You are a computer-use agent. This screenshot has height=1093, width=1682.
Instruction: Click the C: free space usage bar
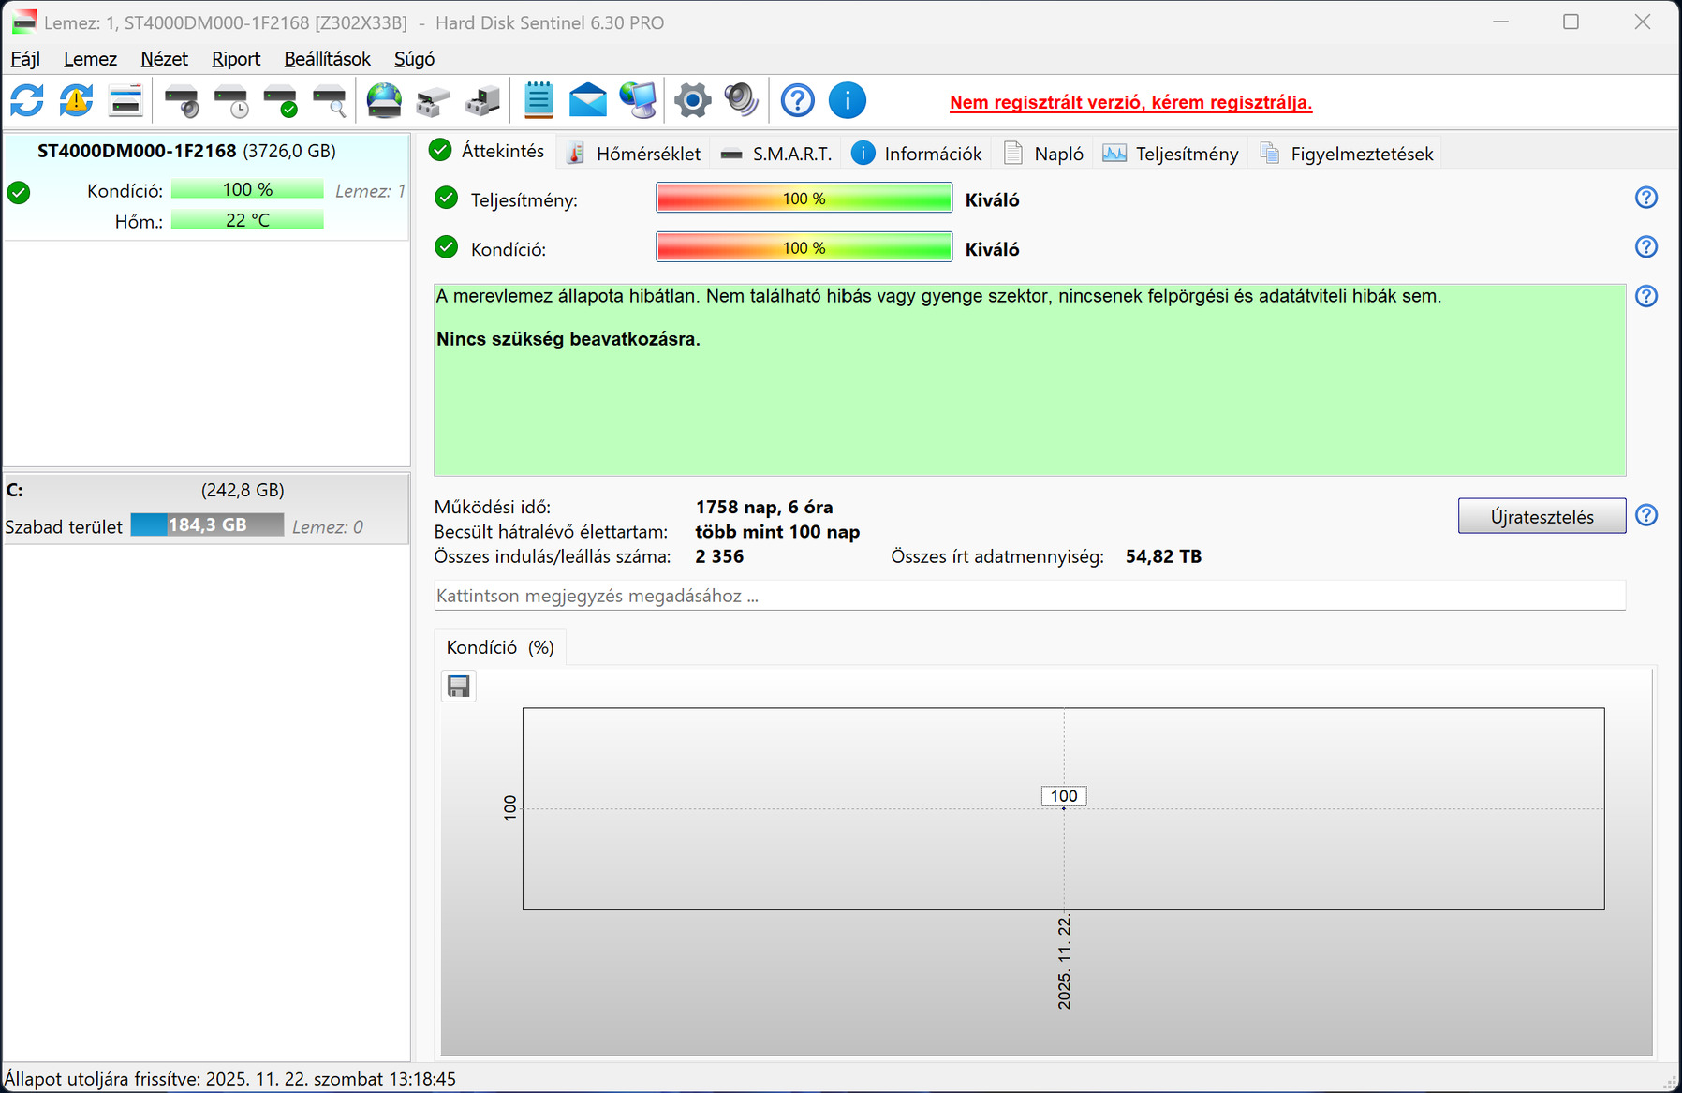207,524
